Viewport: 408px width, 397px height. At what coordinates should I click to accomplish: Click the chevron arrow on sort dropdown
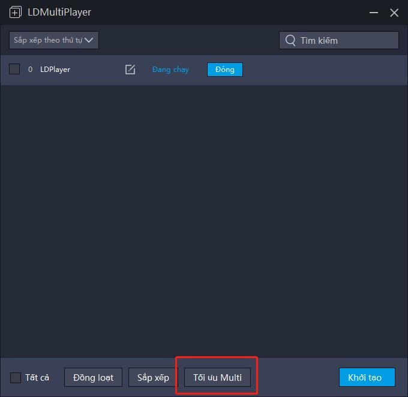coord(89,40)
